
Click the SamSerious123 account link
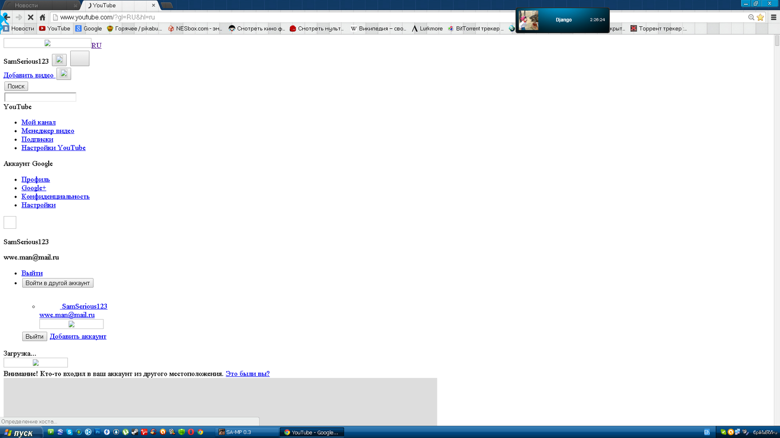point(84,306)
